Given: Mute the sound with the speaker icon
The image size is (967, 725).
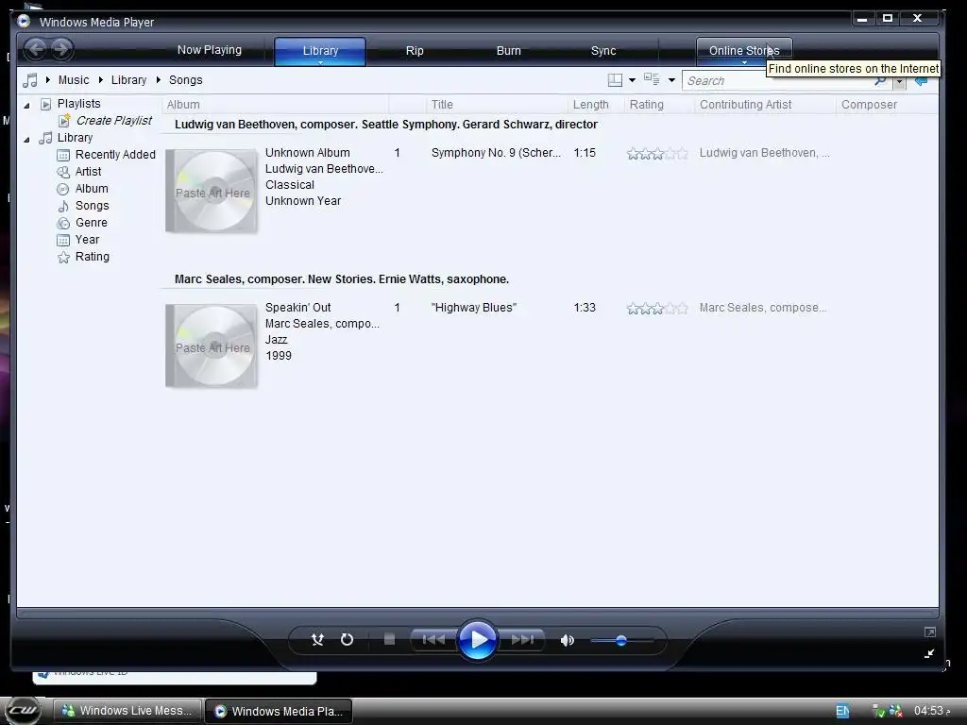Looking at the screenshot, I should click(x=568, y=641).
